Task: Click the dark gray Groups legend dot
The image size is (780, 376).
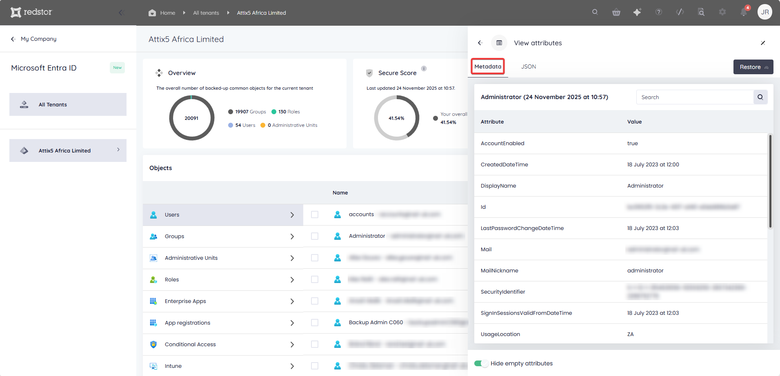Action: [231, 112]
